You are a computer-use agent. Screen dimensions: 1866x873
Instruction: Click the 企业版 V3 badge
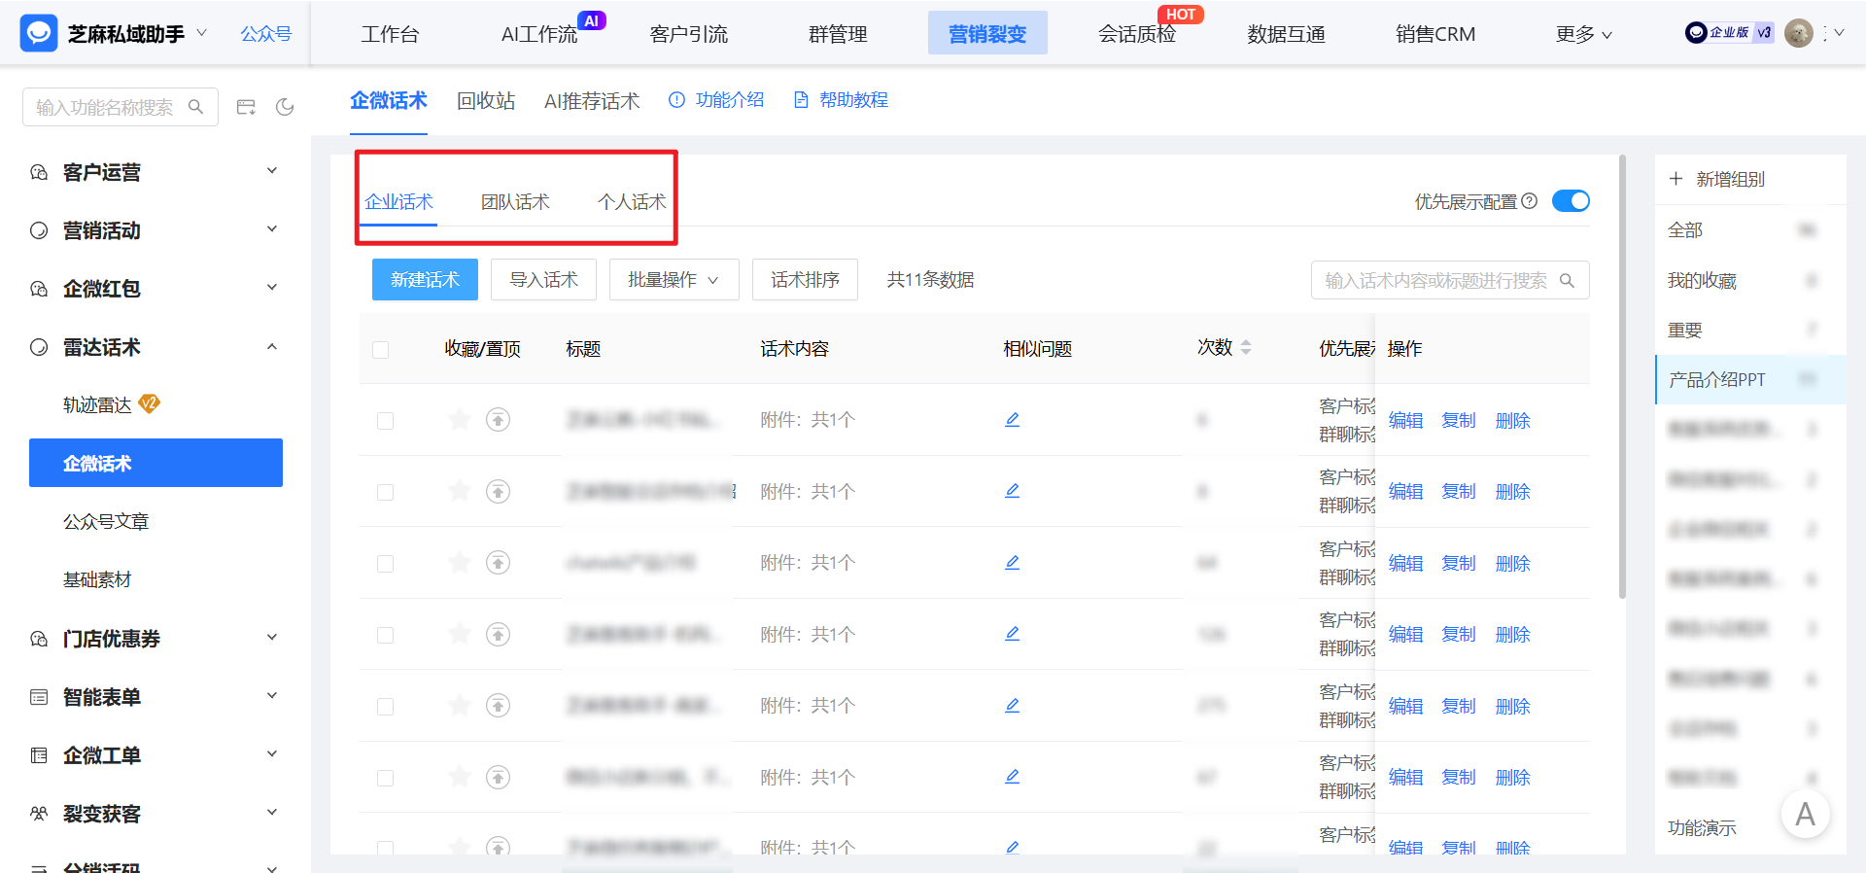(1730, 33)
